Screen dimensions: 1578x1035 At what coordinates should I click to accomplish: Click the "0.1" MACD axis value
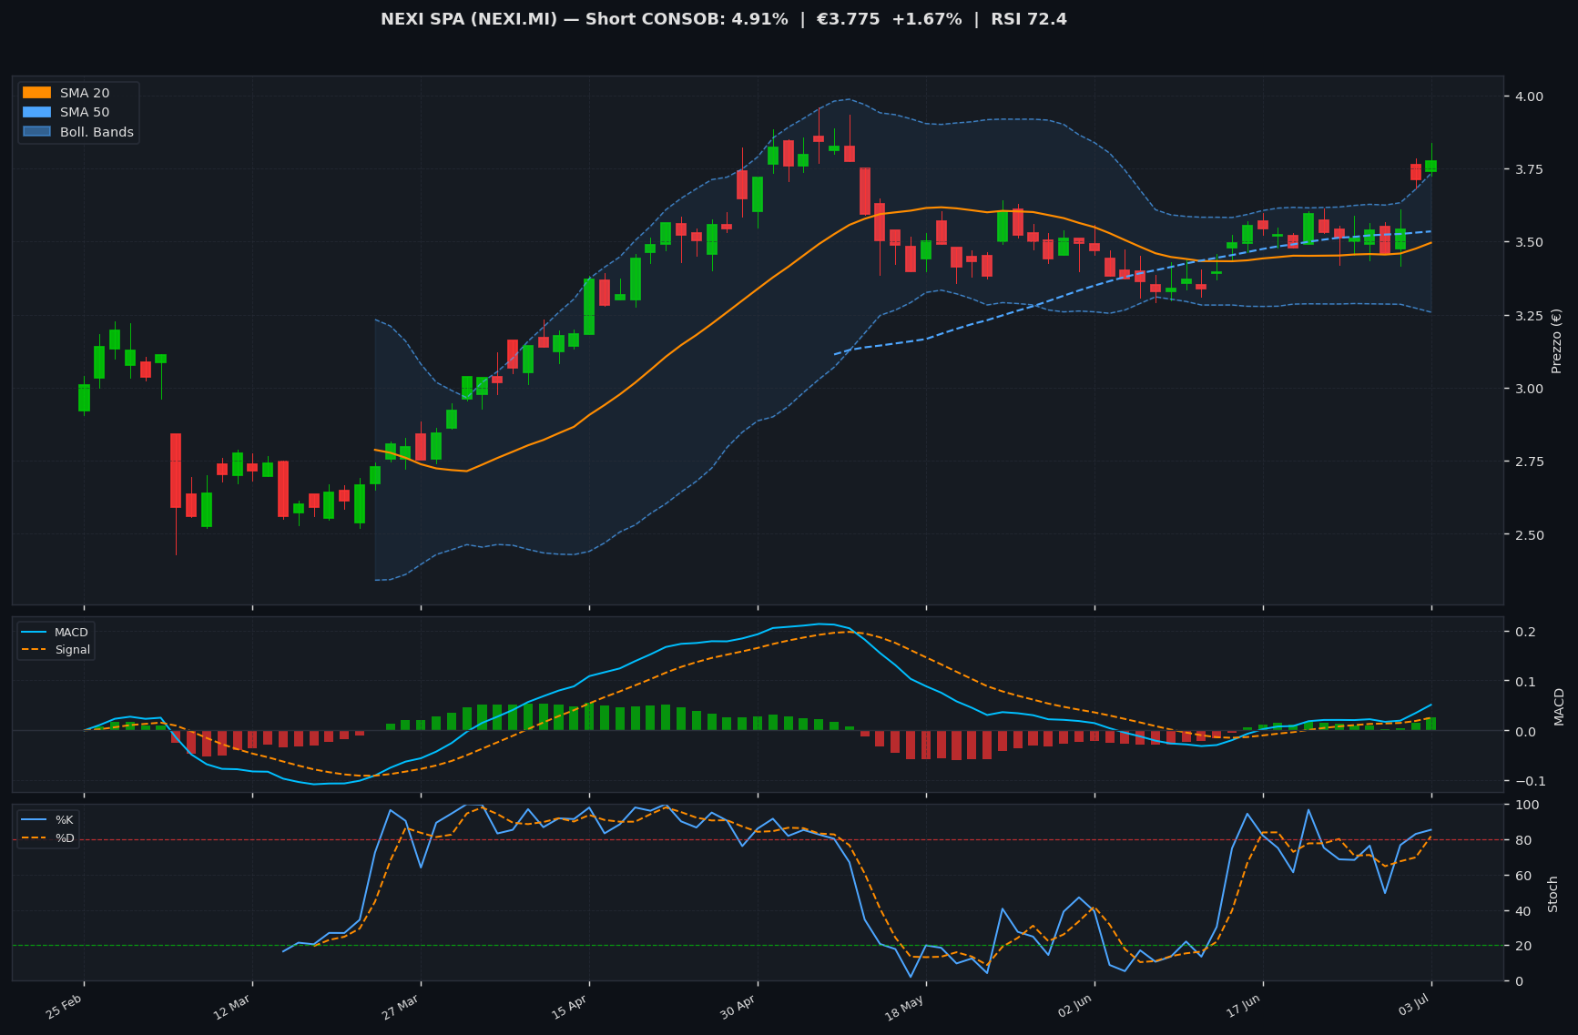1524,682
